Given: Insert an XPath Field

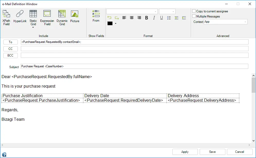Looking at the screenshot, I should coord(6,18).
